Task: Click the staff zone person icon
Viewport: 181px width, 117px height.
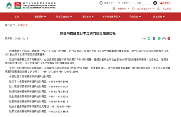Action: click(x=158, y=9)
